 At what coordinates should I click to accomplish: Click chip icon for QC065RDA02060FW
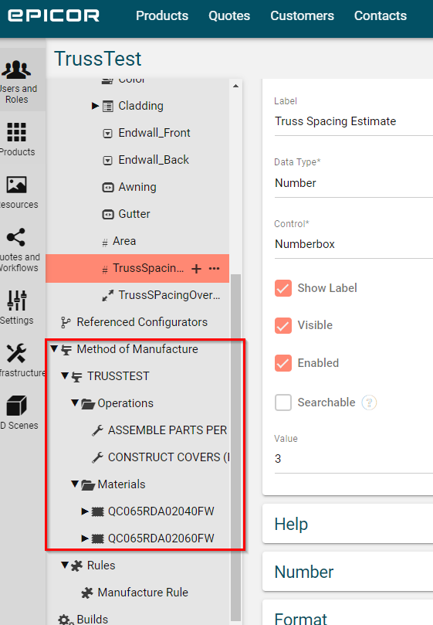pos(97,539)
